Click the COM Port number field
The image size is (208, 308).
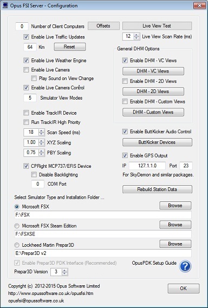(x=38, y=184)
